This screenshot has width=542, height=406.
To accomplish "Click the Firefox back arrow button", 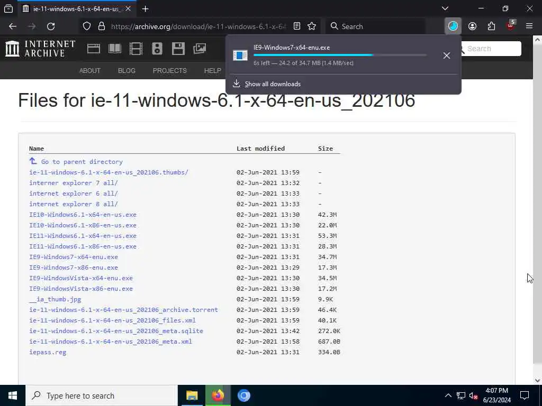I will point(13,26).
